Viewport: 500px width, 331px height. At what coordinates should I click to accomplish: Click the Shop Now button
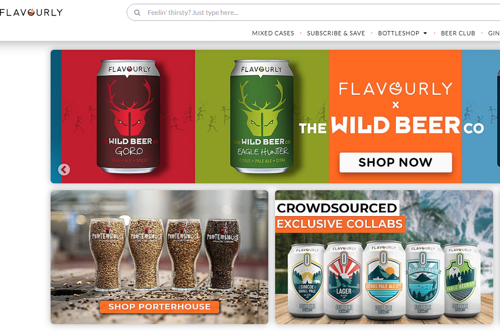(x=395, y=162)
